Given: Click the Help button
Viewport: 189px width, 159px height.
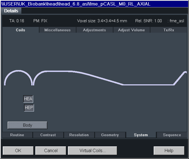Looking at the screenshot, I should click(169, 150).
